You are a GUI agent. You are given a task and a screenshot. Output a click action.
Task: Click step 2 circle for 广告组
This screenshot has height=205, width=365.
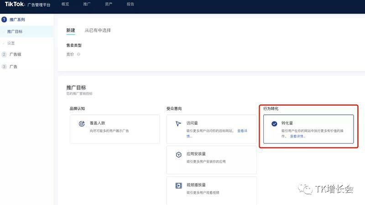(x=4, y=54)
